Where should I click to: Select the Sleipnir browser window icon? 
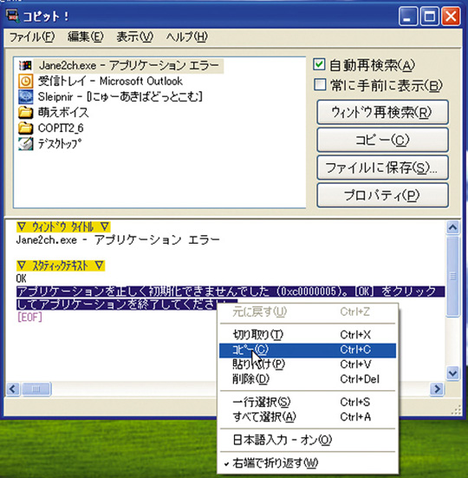[26, 97]
